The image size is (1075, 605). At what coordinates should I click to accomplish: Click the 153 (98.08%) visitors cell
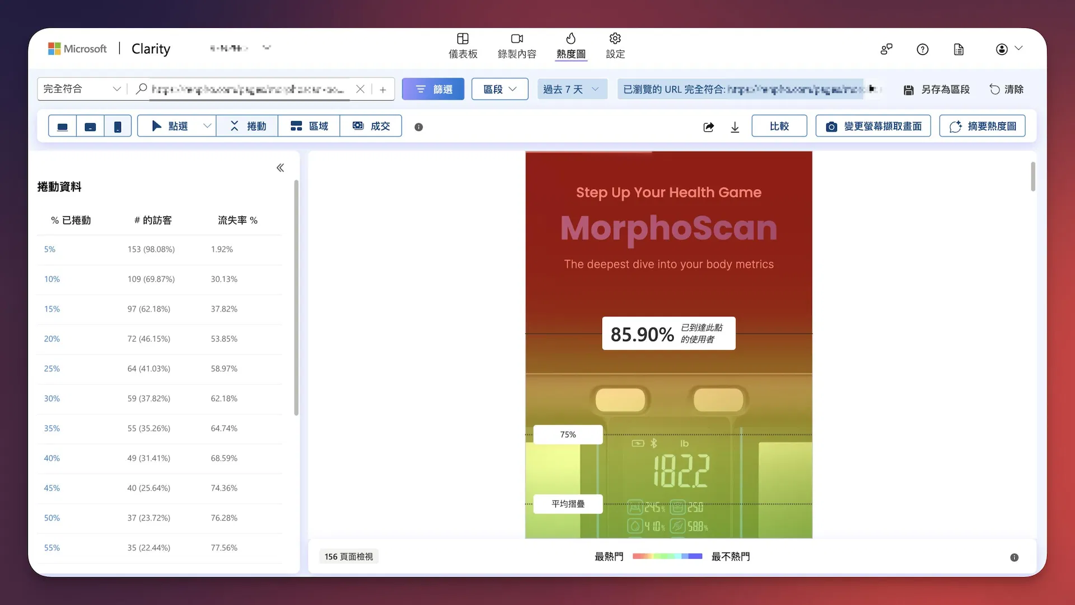[x=151, y=249]
